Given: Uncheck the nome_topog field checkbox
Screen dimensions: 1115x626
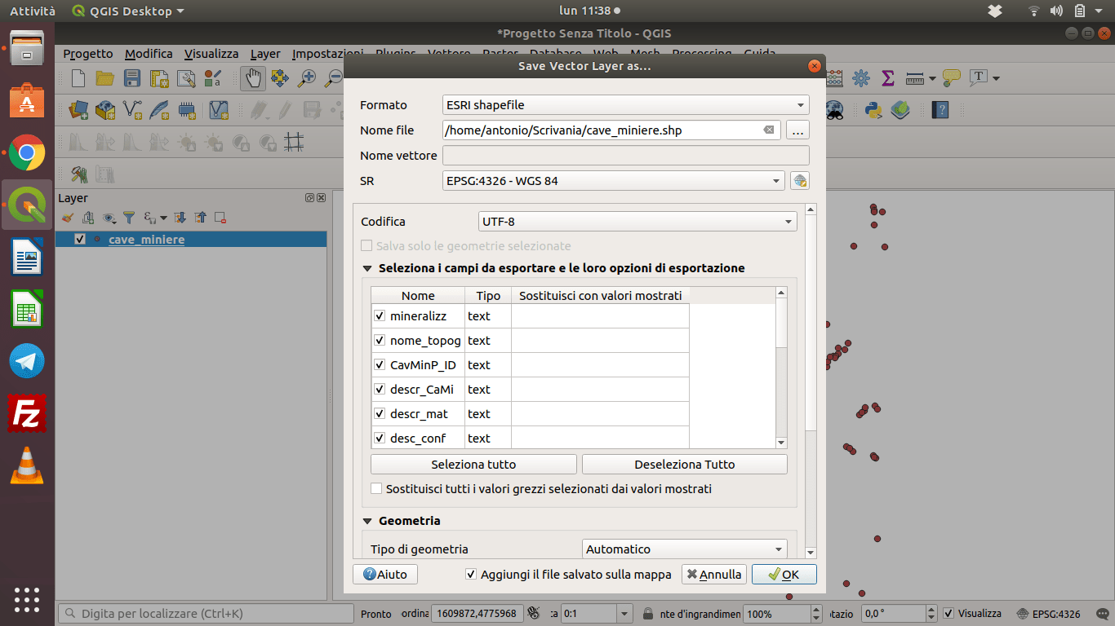Looking at the screenshot, I should [380, 340].
